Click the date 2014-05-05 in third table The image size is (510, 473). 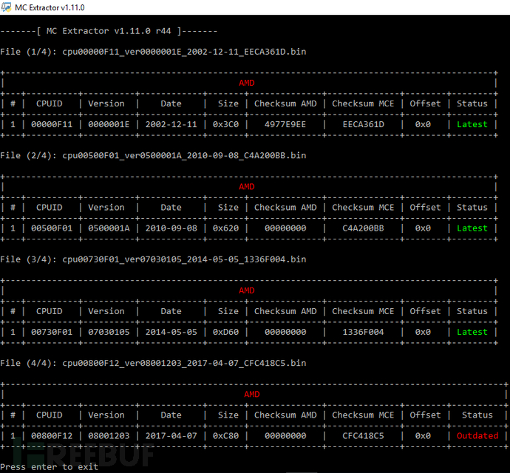[x=171, y=332]
